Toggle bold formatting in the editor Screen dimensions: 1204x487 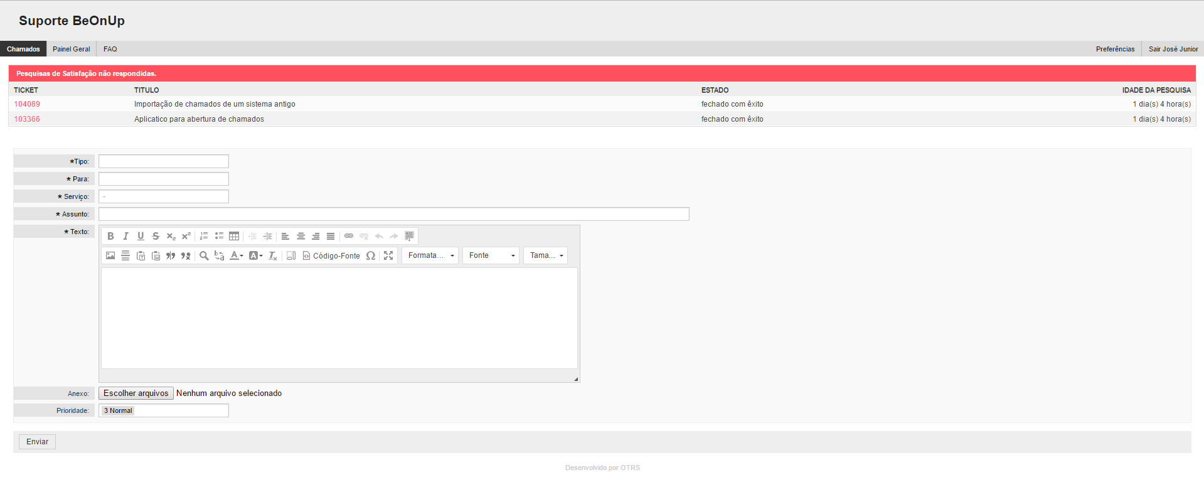110,236
